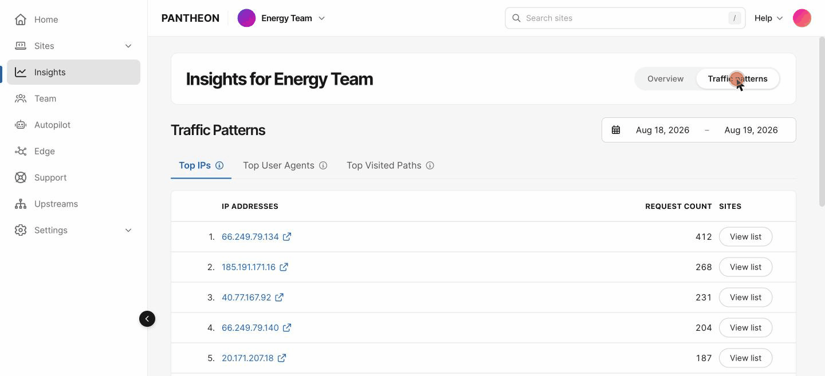
Task: View list for IP 20.171.207.18
Action: pyautogui.click(x=745, y=358)
